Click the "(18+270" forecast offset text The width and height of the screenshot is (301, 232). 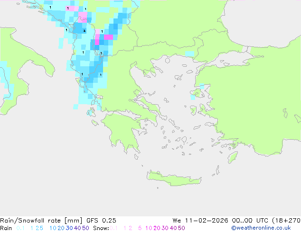(287, 221)
